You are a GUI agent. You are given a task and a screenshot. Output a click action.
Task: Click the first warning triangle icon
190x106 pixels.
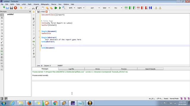[156, 8]
